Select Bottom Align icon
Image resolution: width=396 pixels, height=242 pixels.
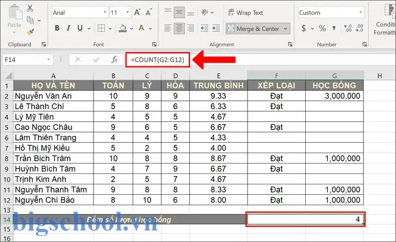click(191, 13)
